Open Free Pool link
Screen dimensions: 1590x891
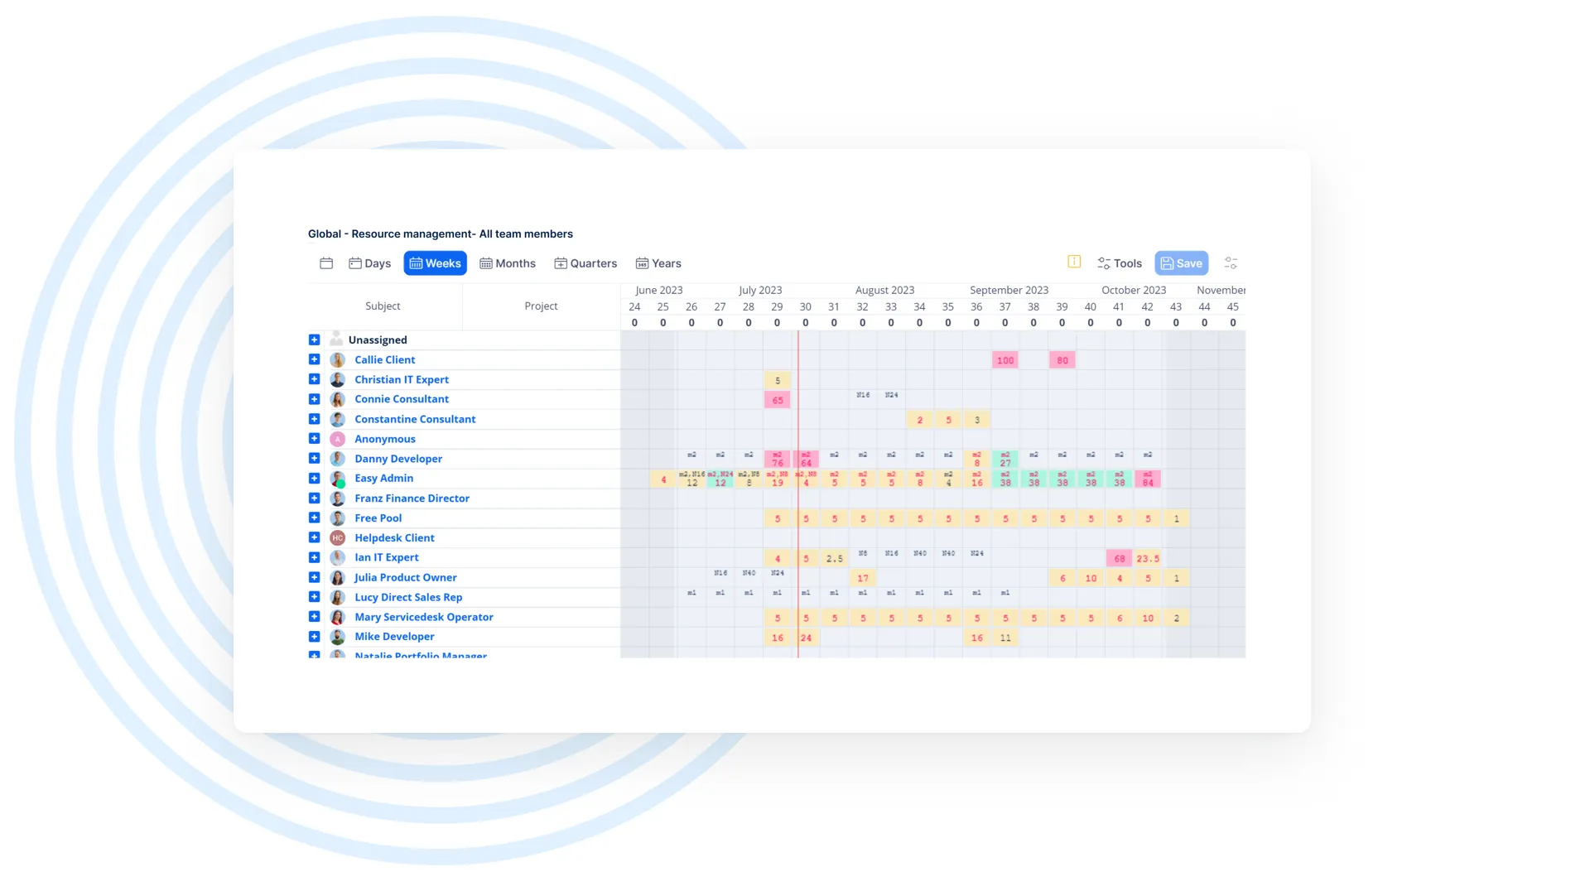coord(378,518)
